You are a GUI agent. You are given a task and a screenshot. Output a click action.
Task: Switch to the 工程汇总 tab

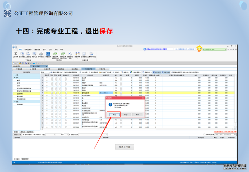click(102, 69)
